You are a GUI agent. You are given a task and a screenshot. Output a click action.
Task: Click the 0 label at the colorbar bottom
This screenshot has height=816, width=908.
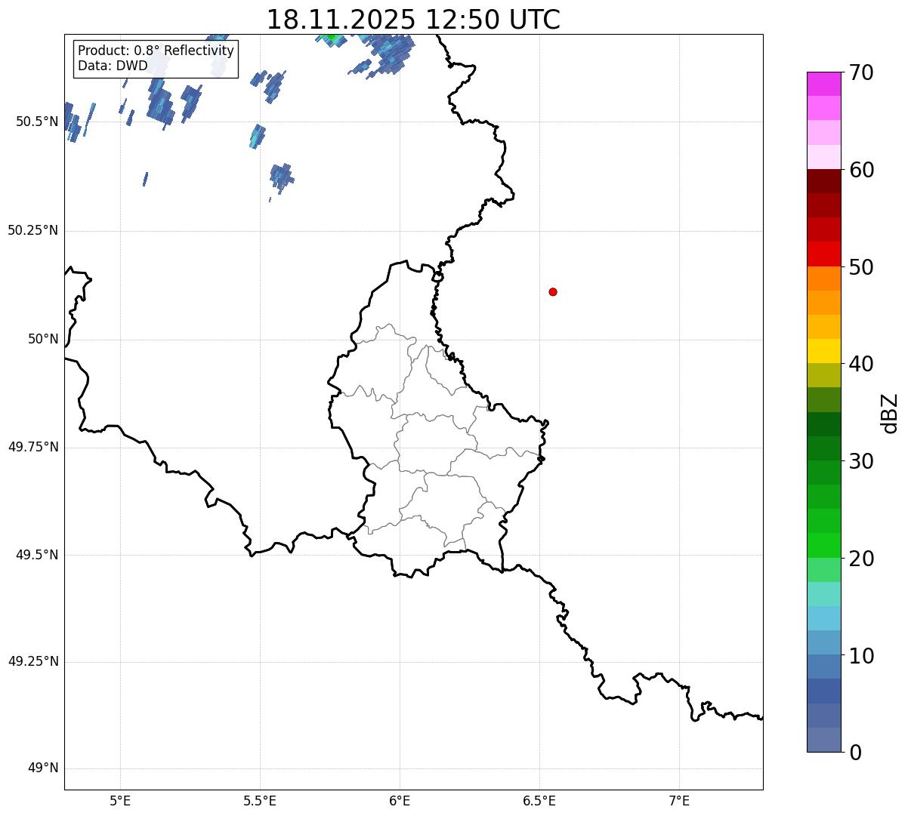click(855, 752)
